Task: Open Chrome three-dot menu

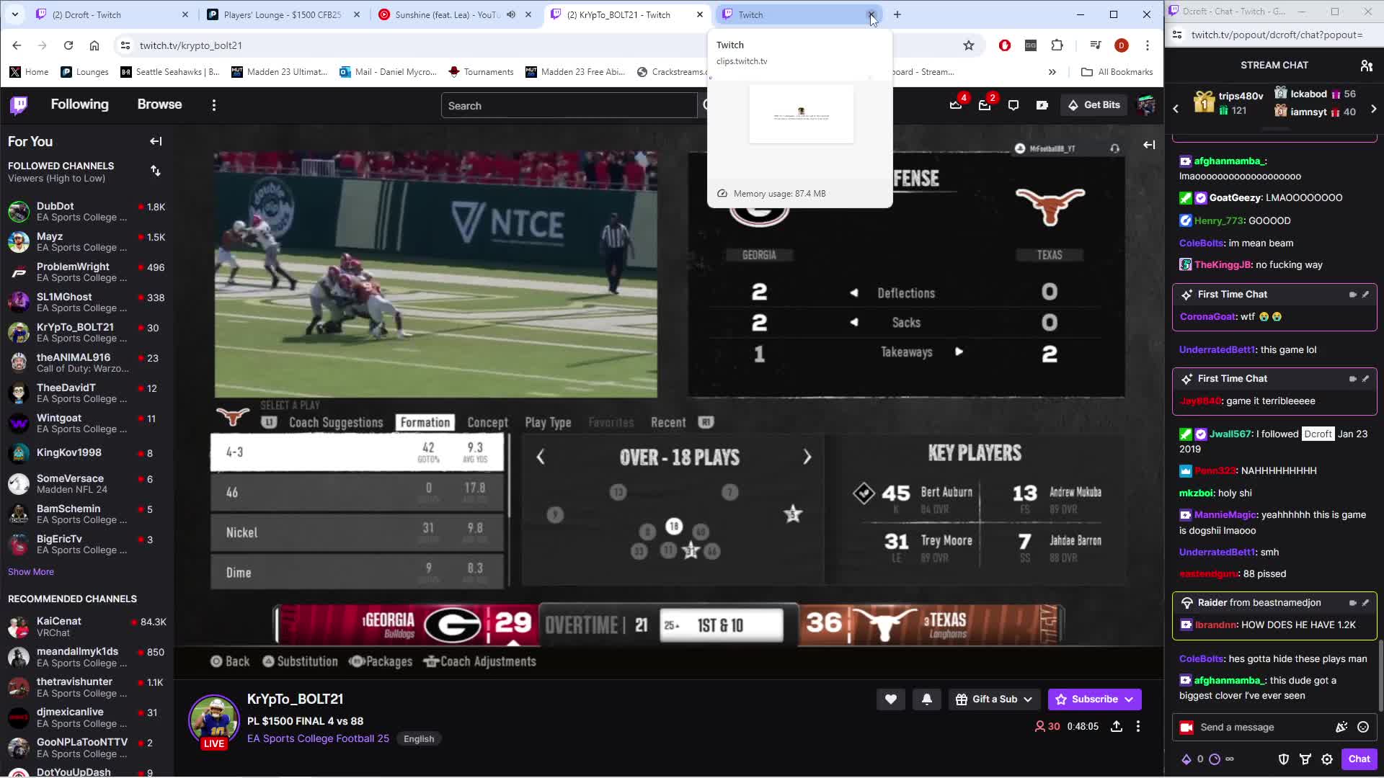Action: [x=1148, y=45]
